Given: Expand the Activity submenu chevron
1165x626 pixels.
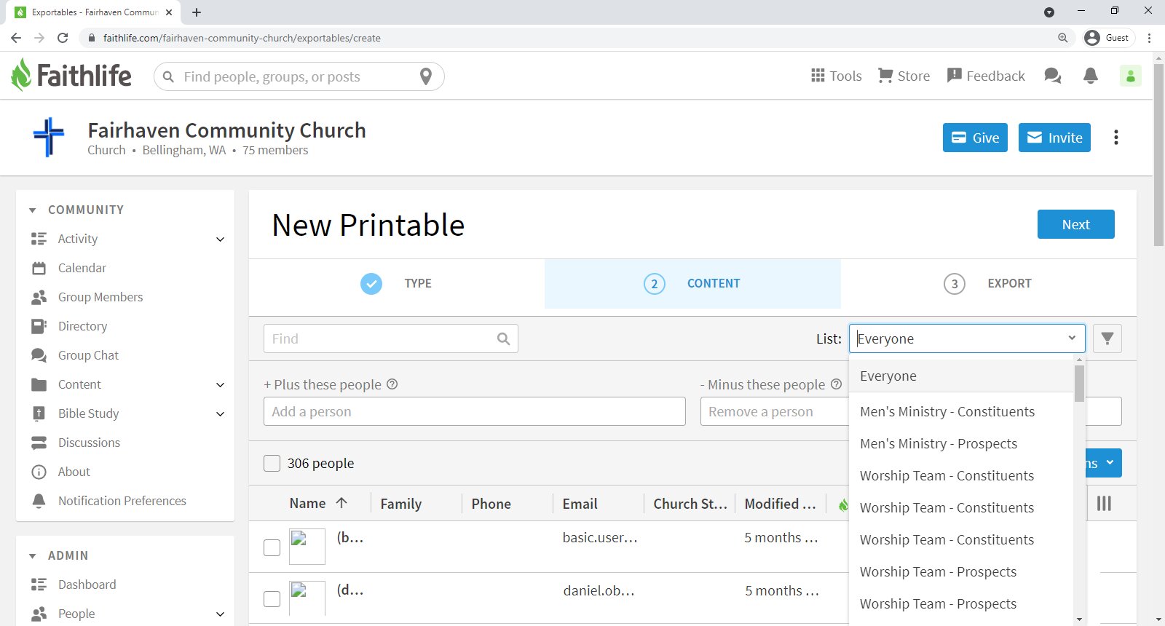Looking at the screenshot, I should 220,239.
